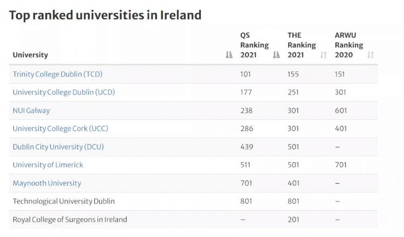The image size is (404, 237).
Task: Open University College Dublin (UCD) link
Action: click(x=64, y=92)
